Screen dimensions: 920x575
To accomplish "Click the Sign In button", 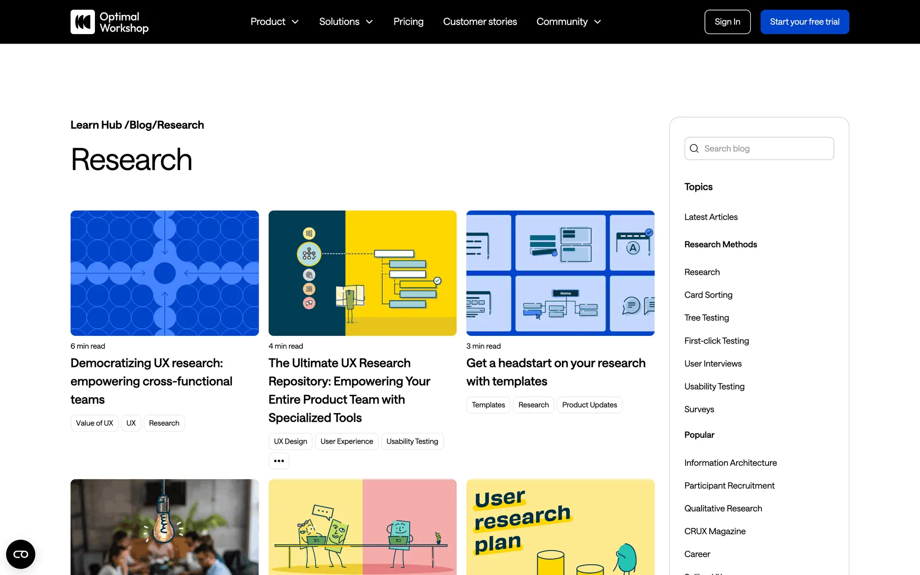I will coord(727,22).
